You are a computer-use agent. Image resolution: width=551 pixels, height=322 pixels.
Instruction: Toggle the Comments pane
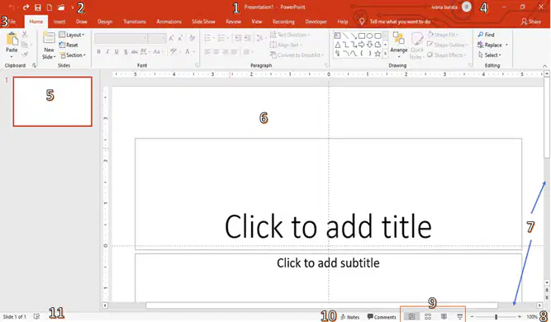coord(382,317)
